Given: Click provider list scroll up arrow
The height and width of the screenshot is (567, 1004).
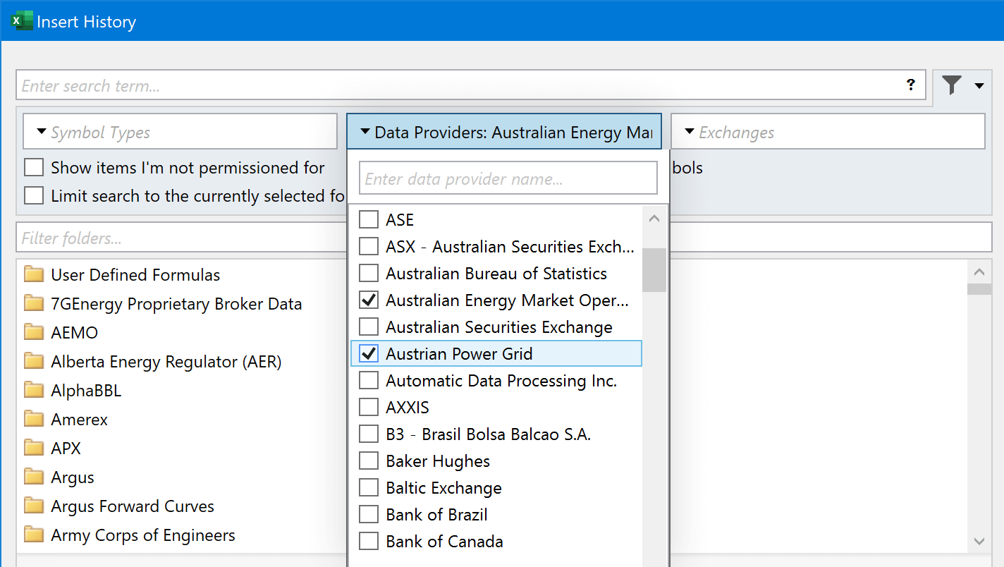Looking at the screenshot, I should point(654,219).
